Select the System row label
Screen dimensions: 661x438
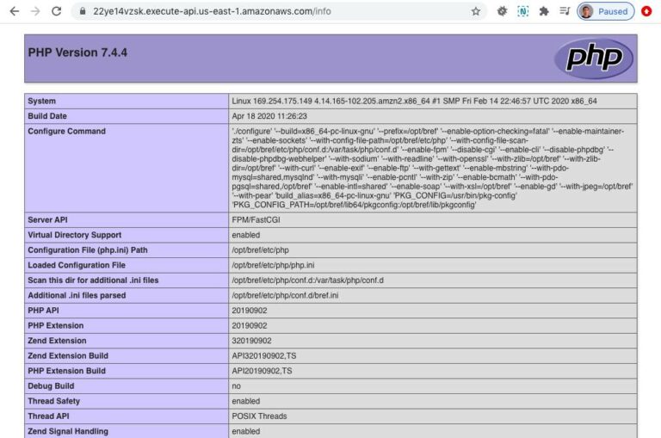(41, 102)
